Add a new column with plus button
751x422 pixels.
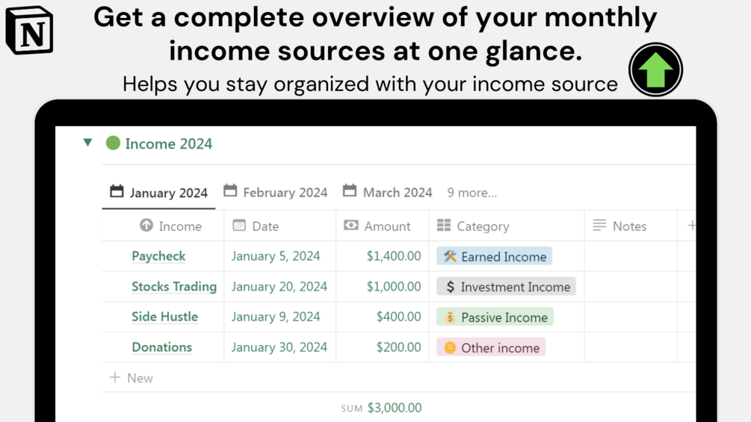(x=691, y=226)
